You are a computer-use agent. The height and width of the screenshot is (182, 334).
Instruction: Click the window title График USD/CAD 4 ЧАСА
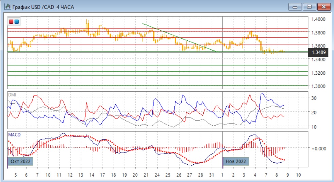[43, 7]
